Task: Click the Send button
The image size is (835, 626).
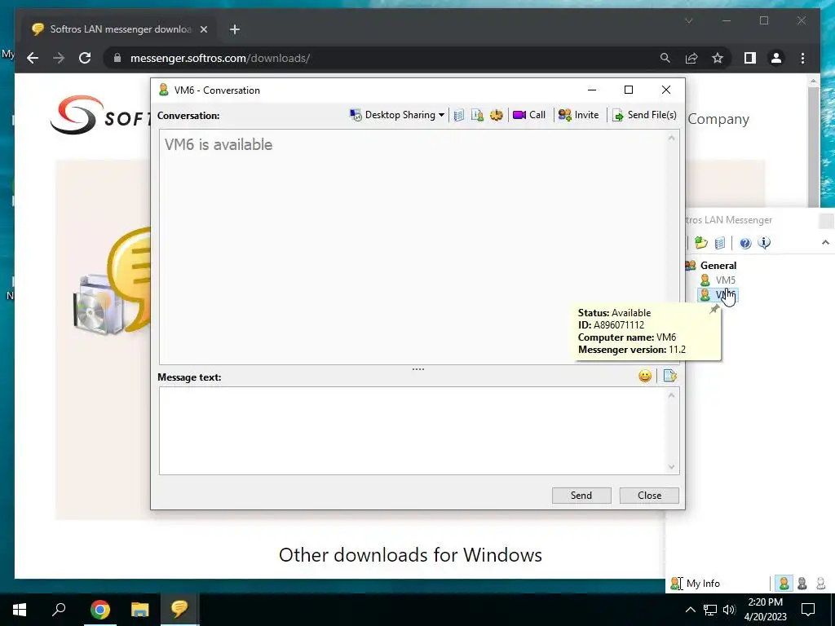Action: 581,496
